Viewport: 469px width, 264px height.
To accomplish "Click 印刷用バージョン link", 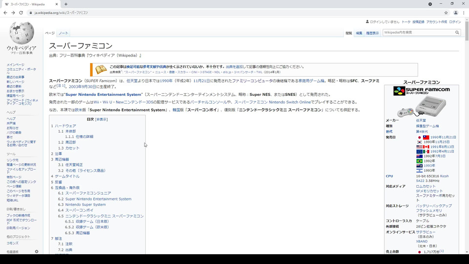I will (19, 228).
